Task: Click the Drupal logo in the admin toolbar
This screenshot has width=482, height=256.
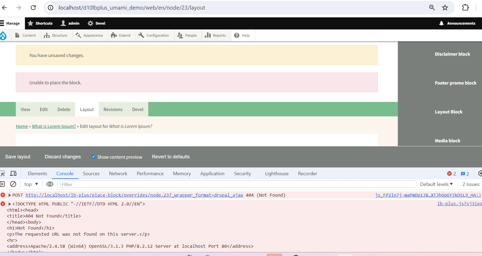Action: click(x=4, y=35)
